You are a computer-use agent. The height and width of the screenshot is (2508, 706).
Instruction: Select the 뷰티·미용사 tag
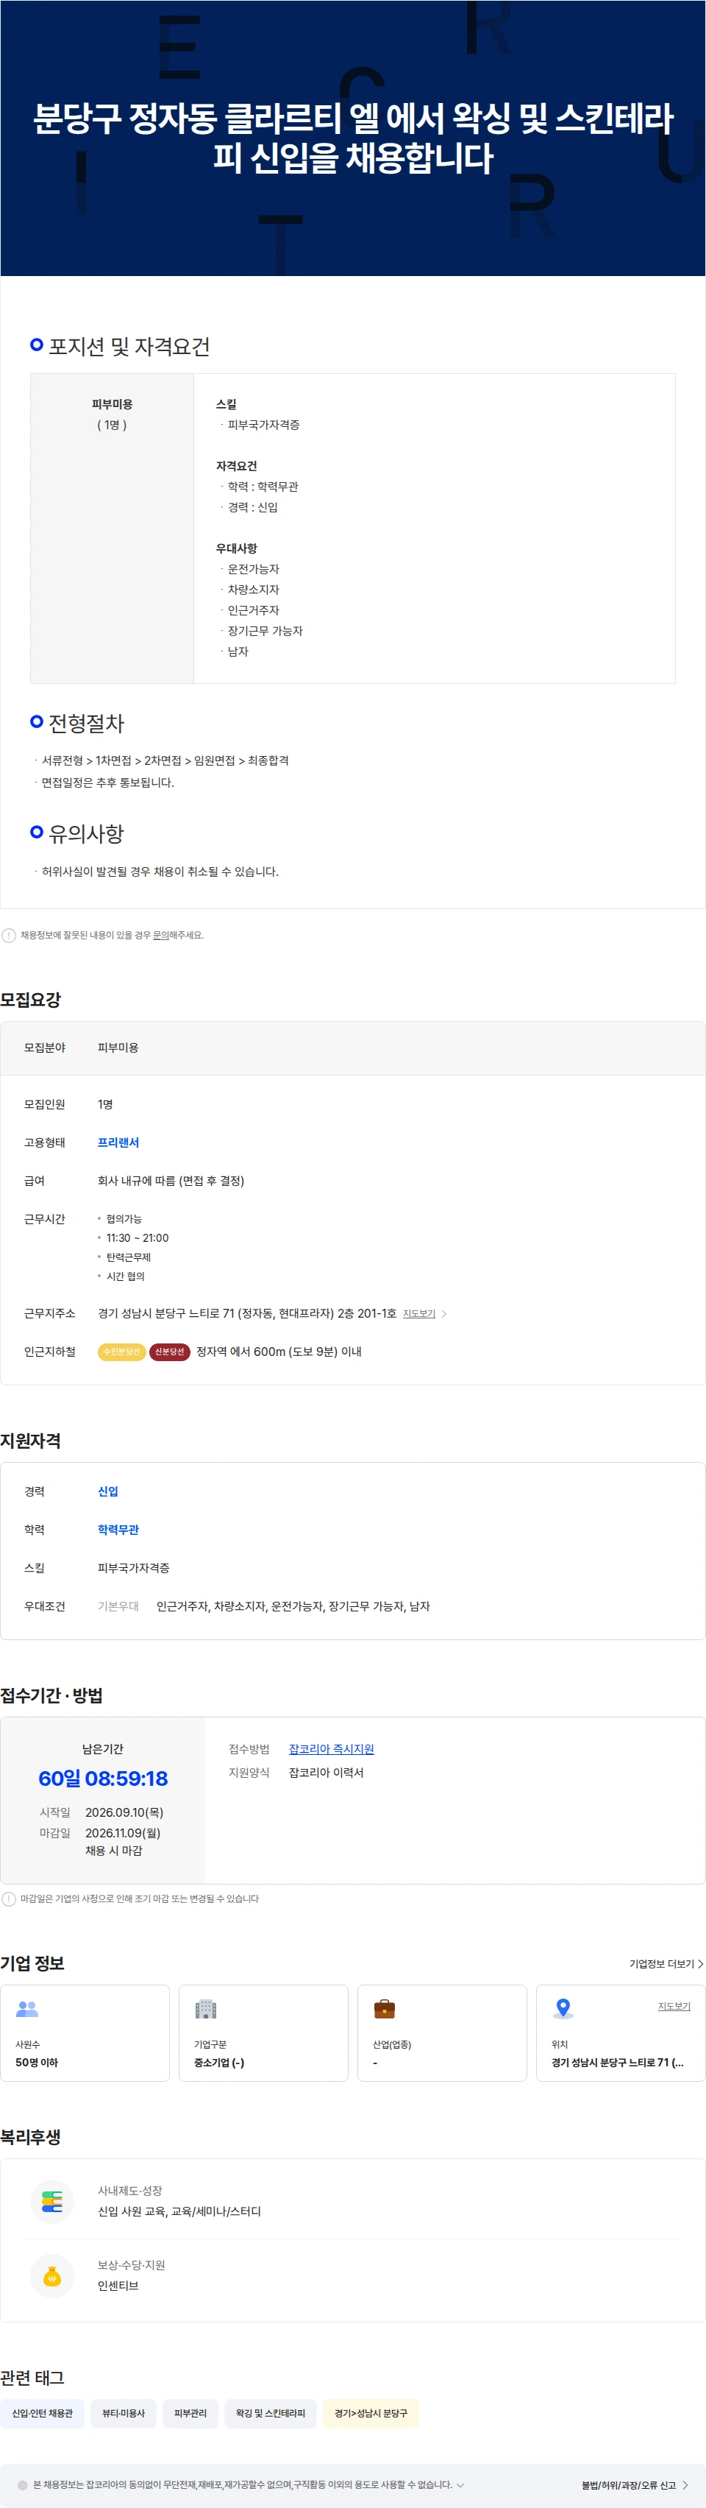point(124,2412)
